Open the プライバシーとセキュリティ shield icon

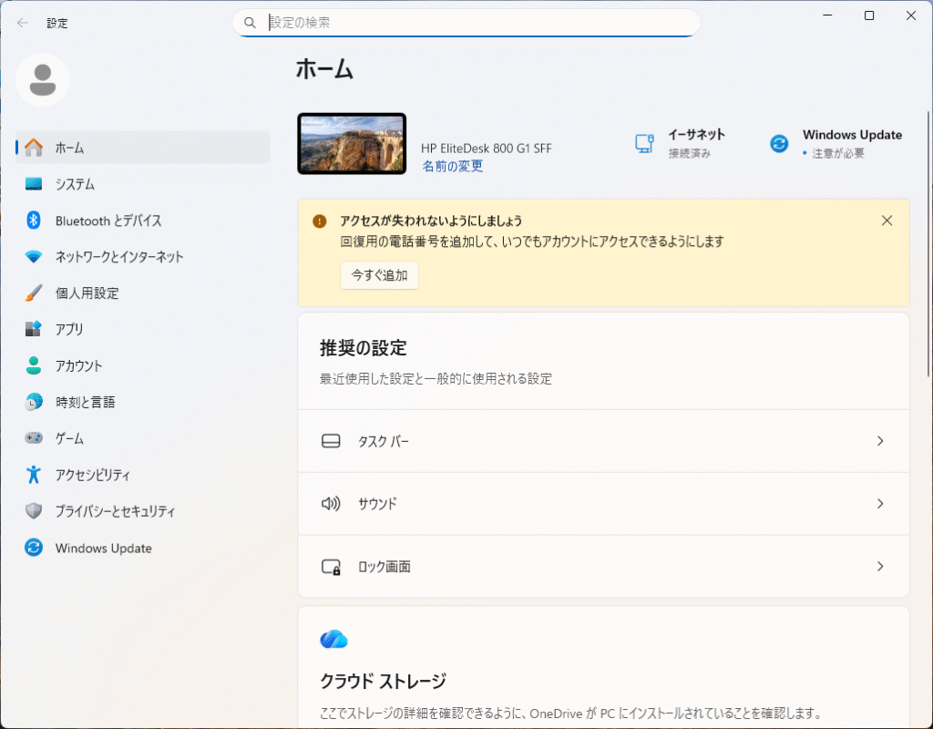point(34,511)
